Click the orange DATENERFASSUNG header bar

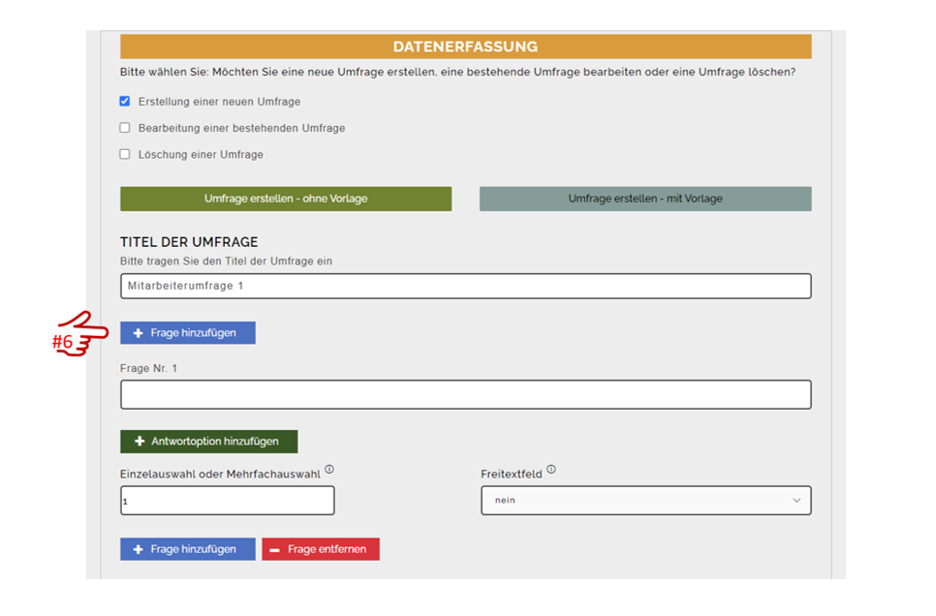click(465, 46)
